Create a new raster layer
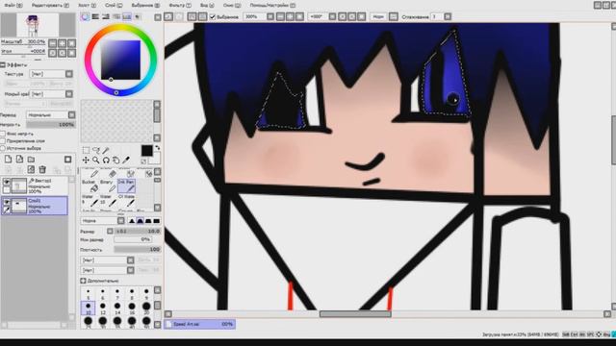Screen dimensions: 616x346 click(9, 160)
